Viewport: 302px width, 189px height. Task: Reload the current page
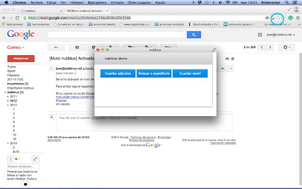click(17, 18)
